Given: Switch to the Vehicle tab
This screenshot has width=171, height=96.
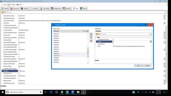Looking at the screenshot, I should pyautogui.click(x=25, y=9).
